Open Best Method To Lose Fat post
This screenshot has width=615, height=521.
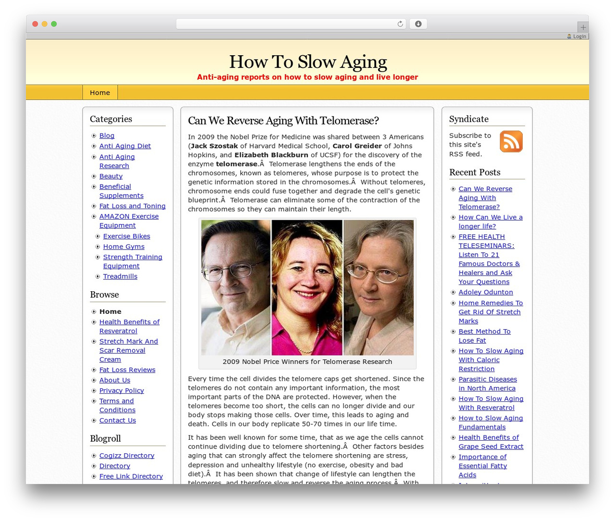coord(484,336)
